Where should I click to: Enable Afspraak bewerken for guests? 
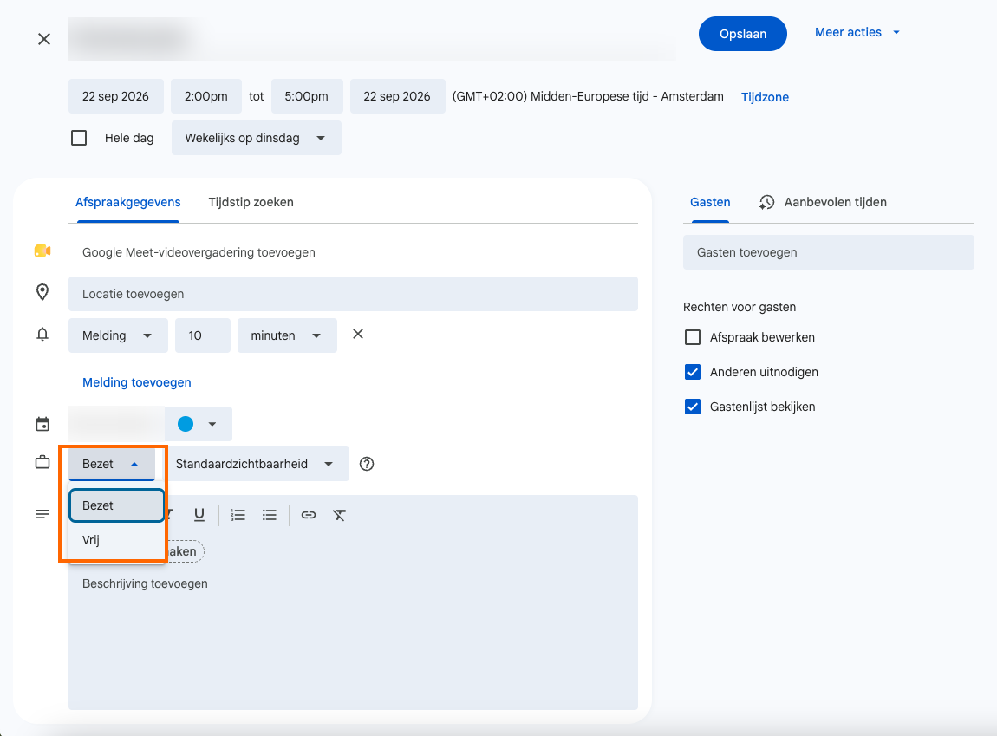[x=693, y=337]
